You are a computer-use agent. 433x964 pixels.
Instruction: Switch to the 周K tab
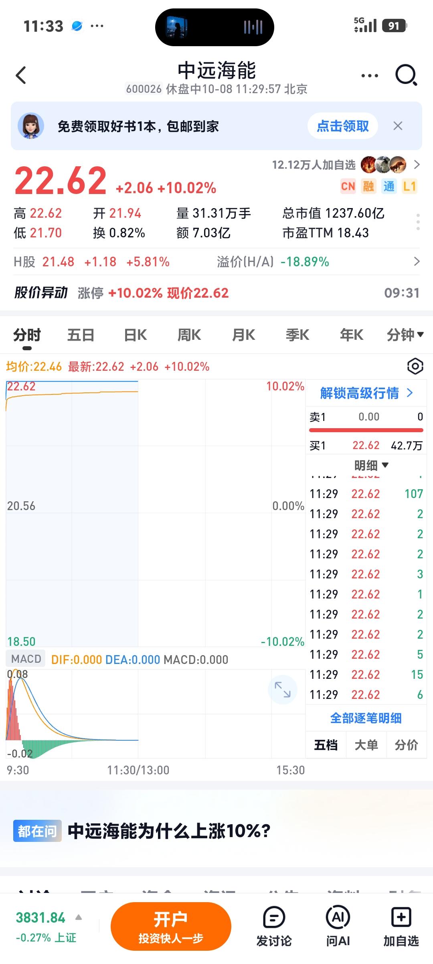click(x=189, y=335)
